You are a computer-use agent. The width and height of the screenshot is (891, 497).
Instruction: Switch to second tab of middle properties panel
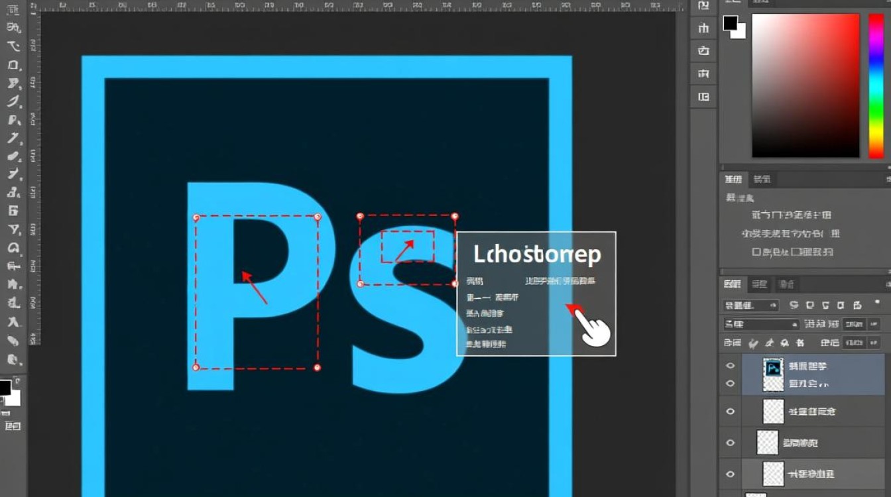[x=762, y=179]
